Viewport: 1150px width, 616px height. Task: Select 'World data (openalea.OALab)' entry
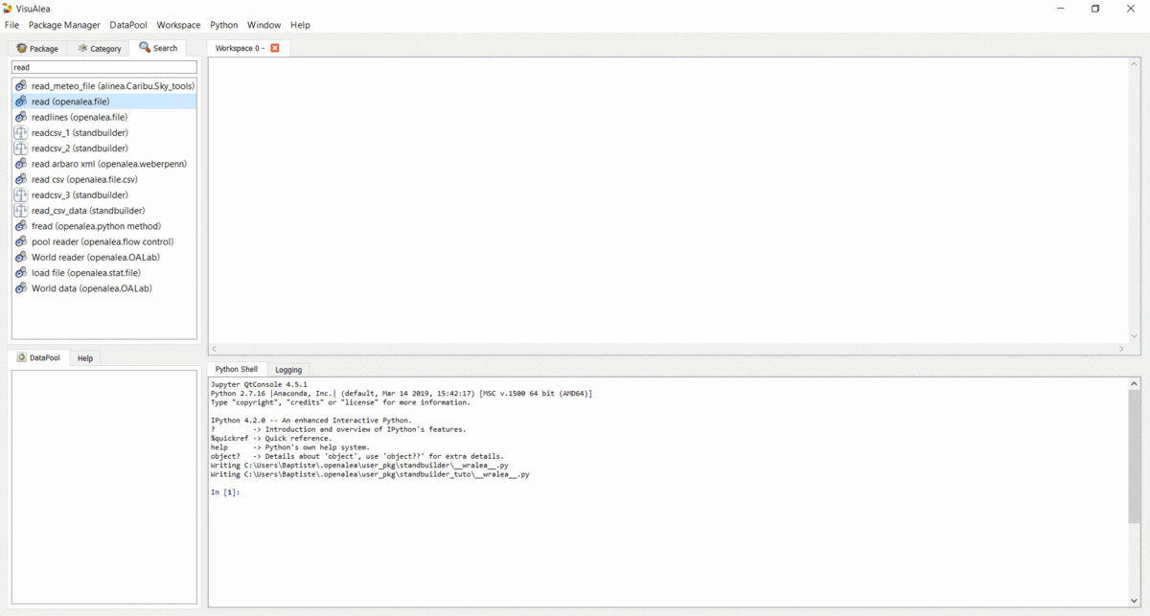tap(103, 288)
